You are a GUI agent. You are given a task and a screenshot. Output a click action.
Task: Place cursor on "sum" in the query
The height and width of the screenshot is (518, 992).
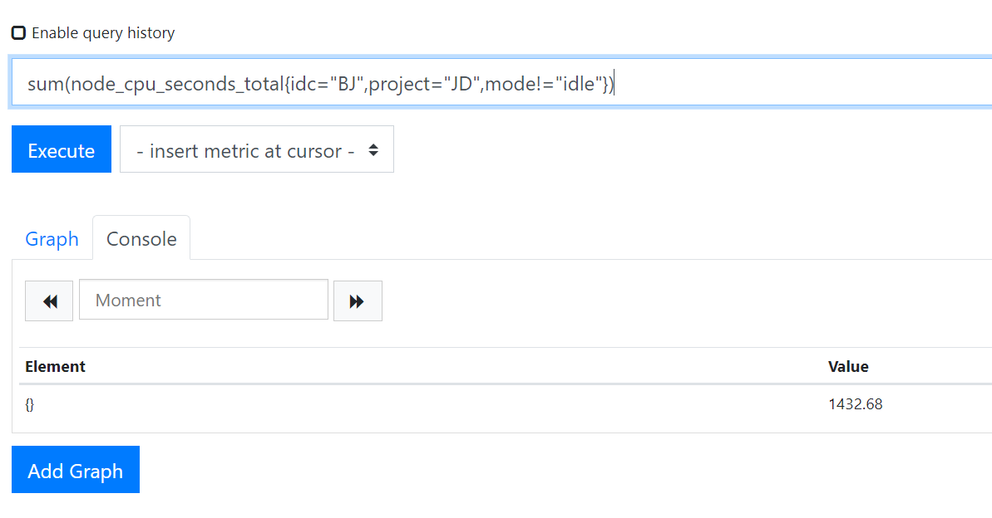coord(45,83)
